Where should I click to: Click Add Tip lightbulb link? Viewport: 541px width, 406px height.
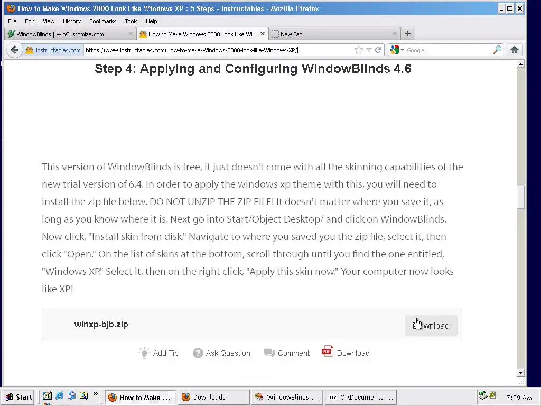pyautogui.click(x=158, y=353)
